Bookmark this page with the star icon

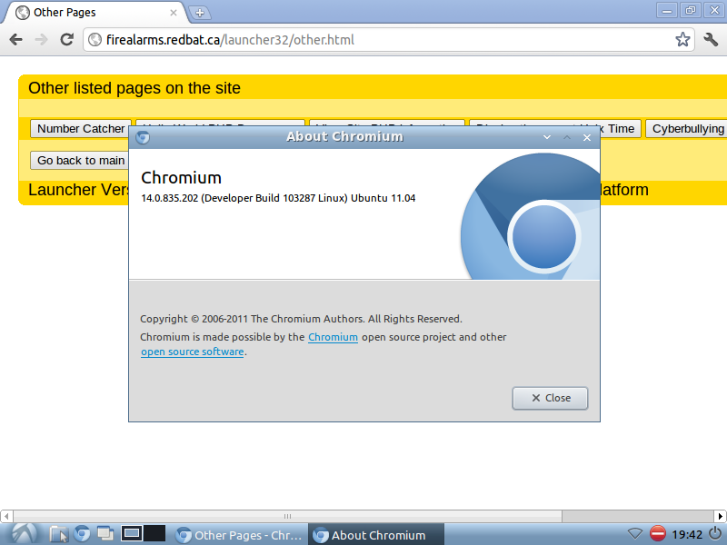point(682,39)
